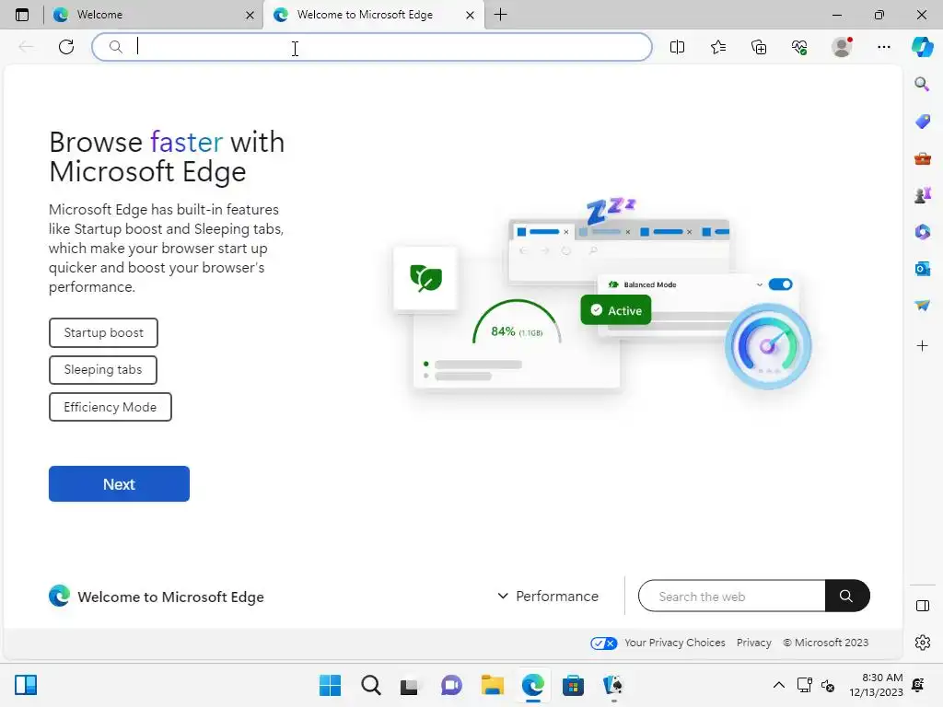Open Widgets panel on taskbar
Viewport: 943px width, 707px height.
click(26, 685)
